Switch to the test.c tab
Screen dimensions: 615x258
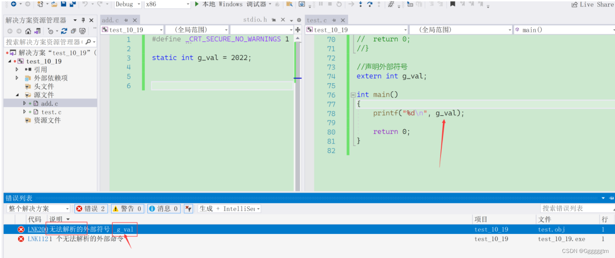click(317, 20)
